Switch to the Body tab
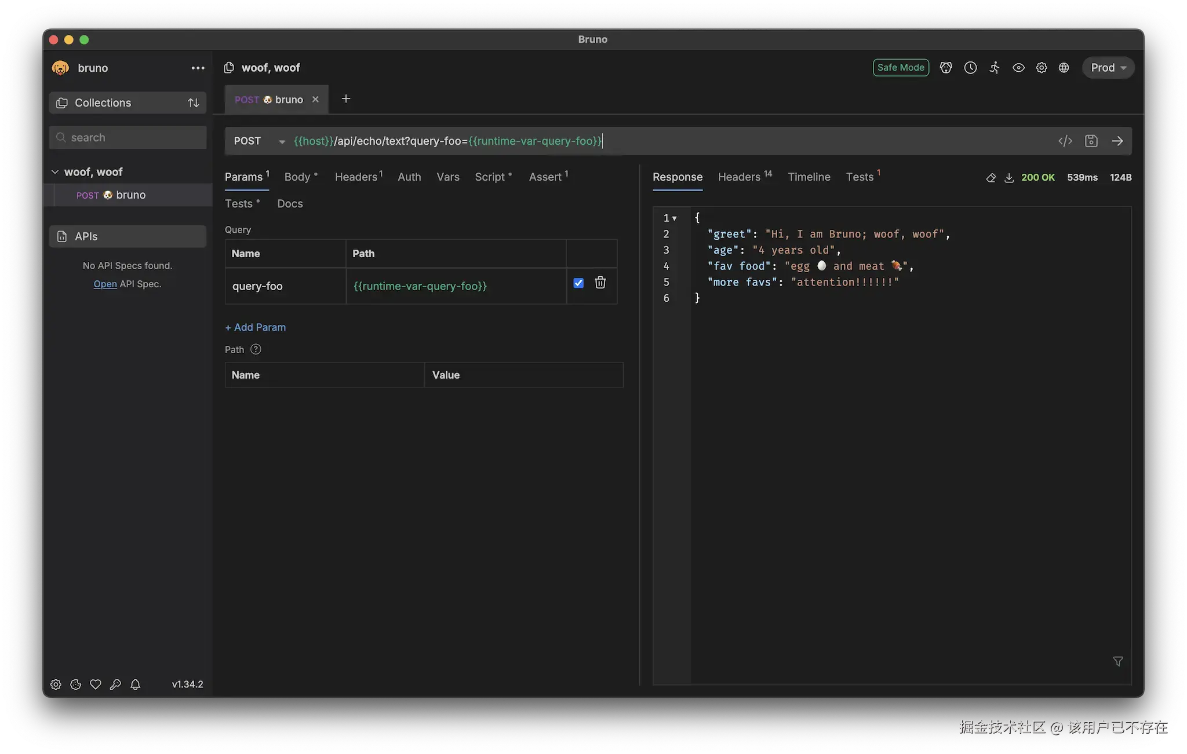This screenshot has width=1187, height=754. click(297, 177)
